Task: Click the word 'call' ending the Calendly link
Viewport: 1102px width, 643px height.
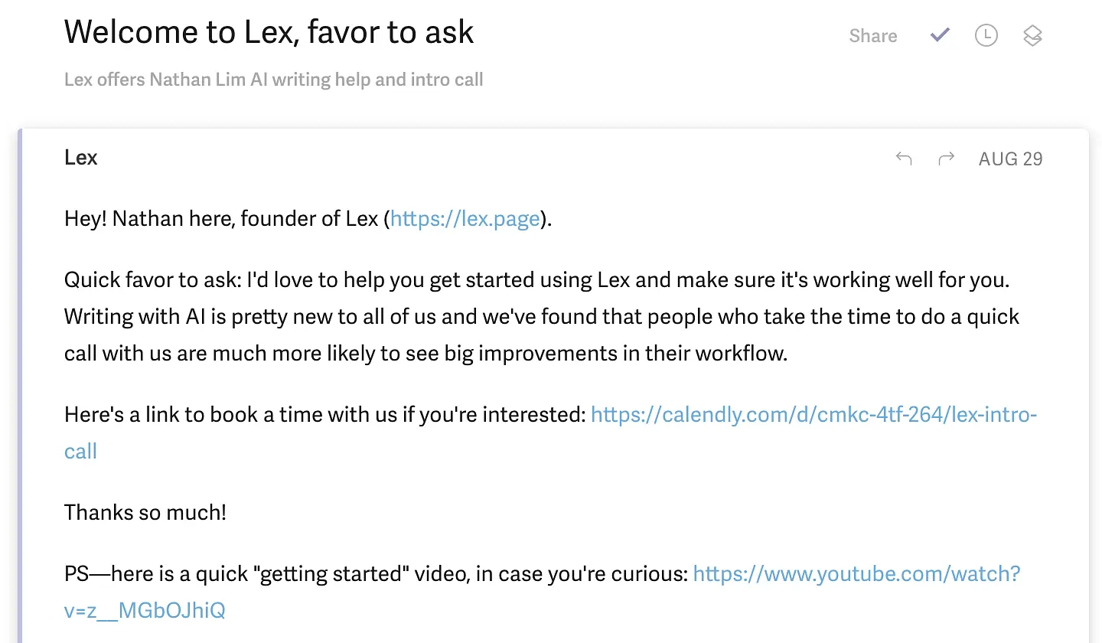Action: coord(80,451)
